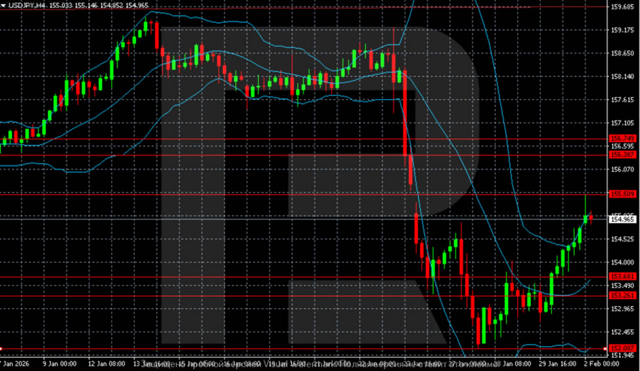Click the 157.105 axis price label
640x371 pixels.
[x=622, y=123]
